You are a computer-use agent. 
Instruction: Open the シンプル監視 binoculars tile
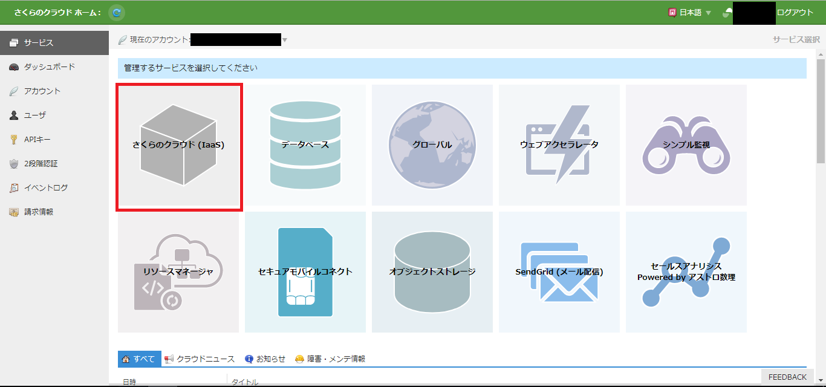(686, 145)
